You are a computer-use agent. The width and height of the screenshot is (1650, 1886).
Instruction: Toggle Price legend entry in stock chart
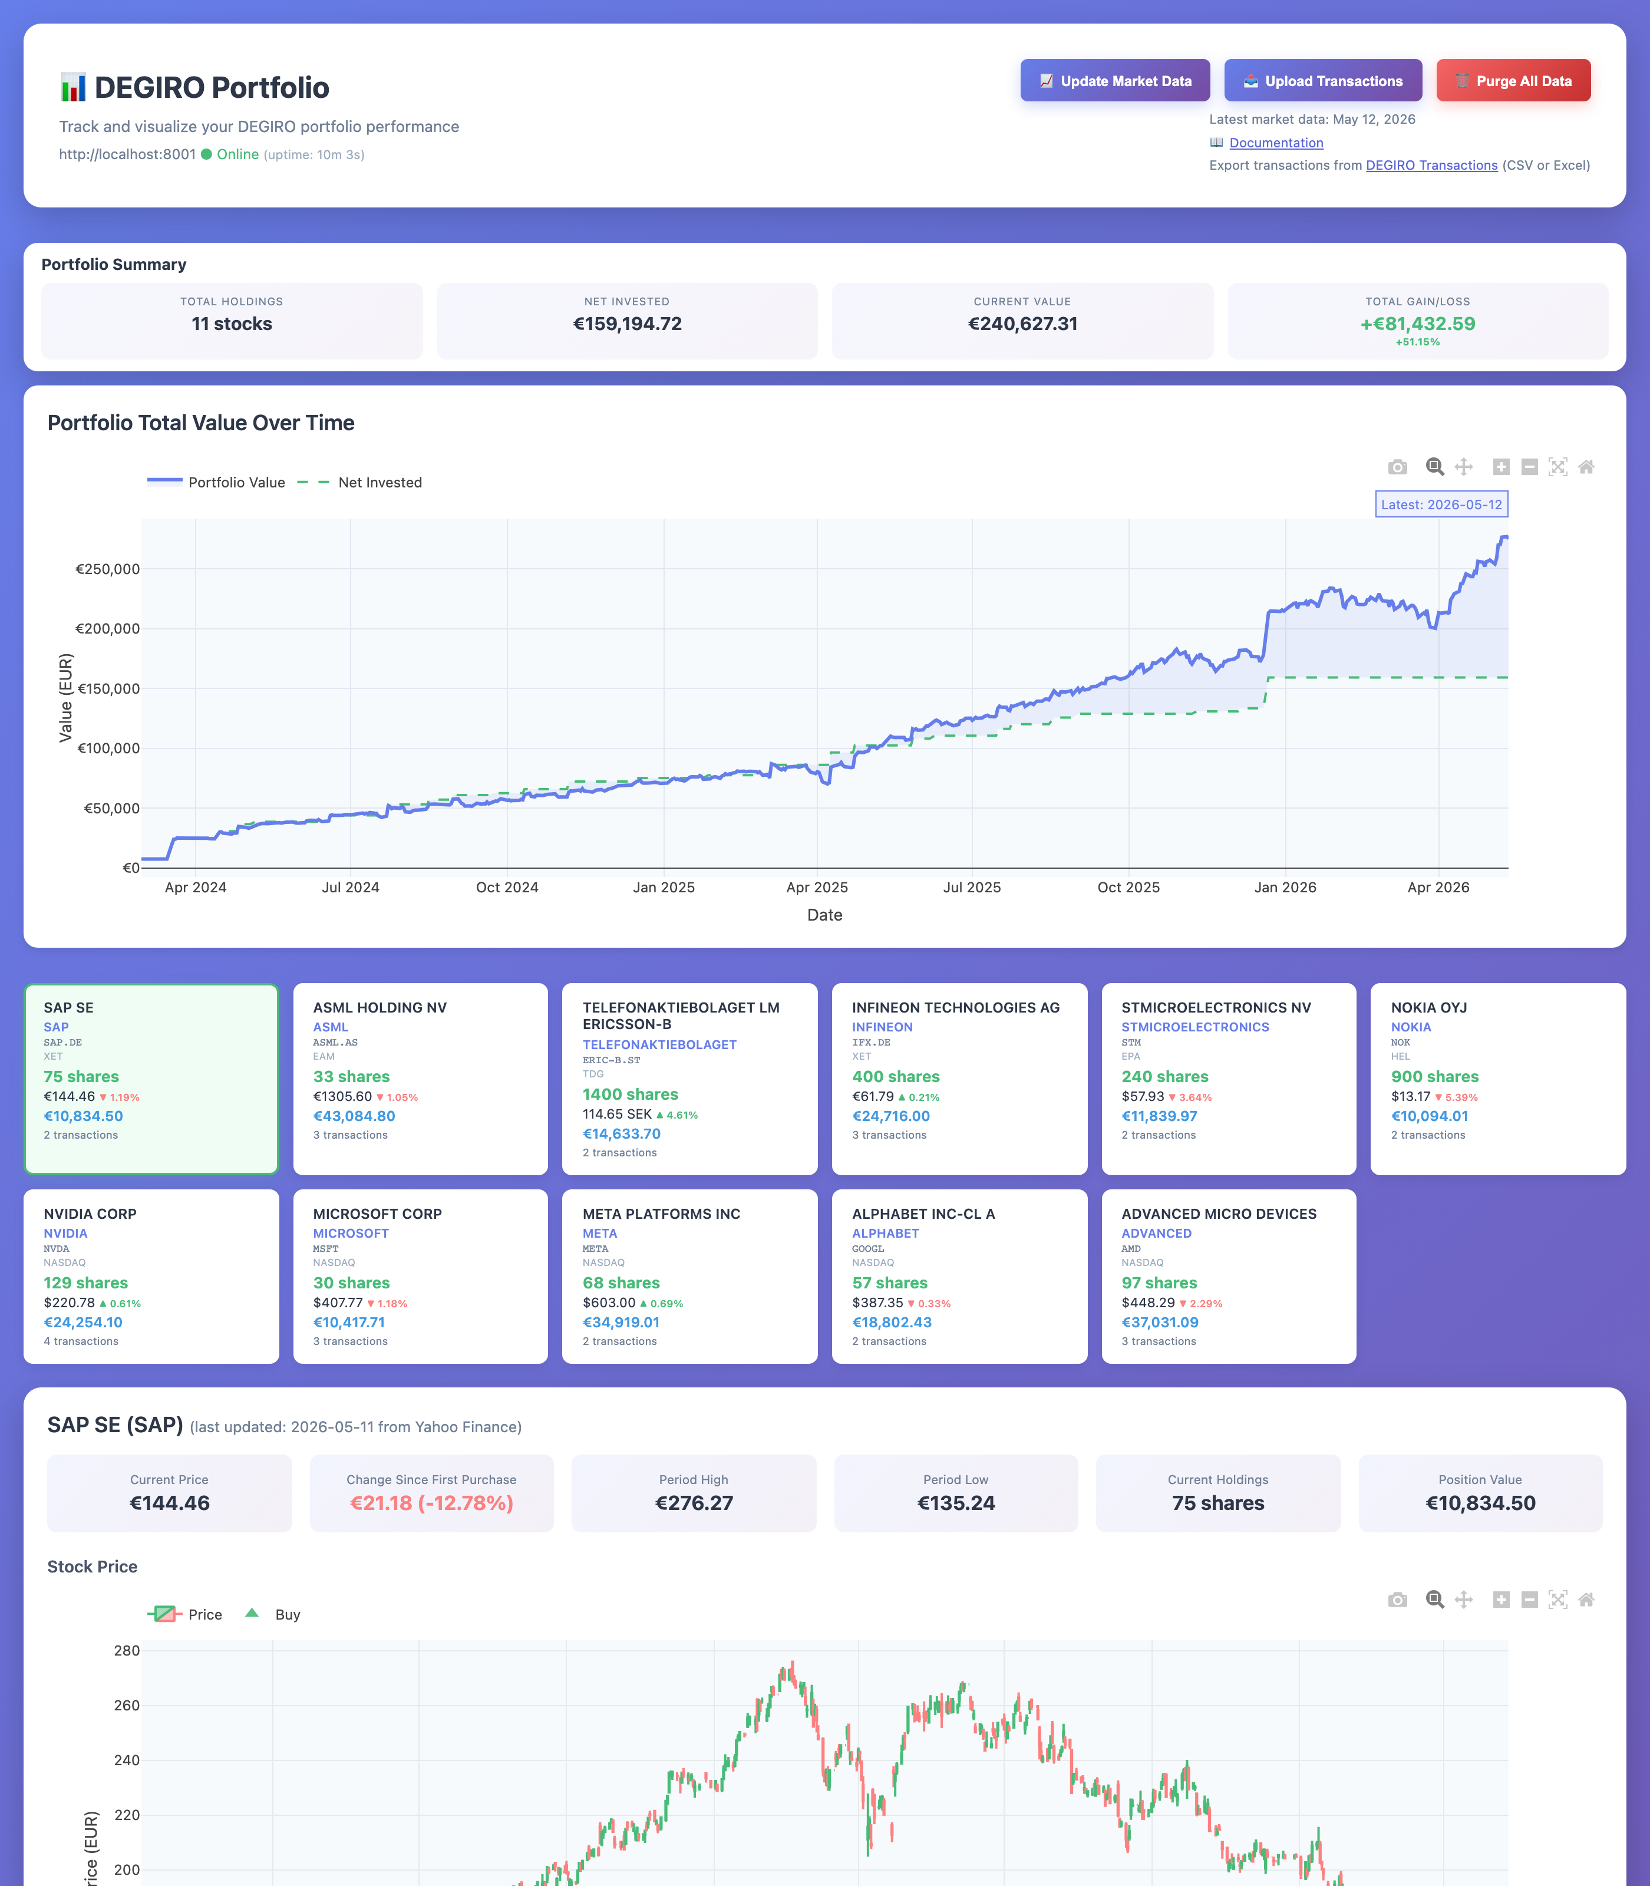(185, 1614)
